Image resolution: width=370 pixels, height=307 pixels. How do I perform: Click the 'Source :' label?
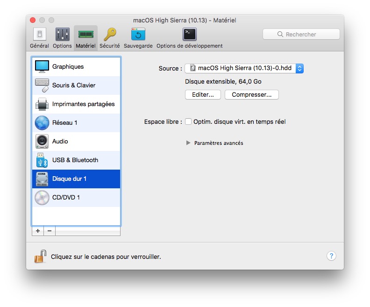(171, 68)
